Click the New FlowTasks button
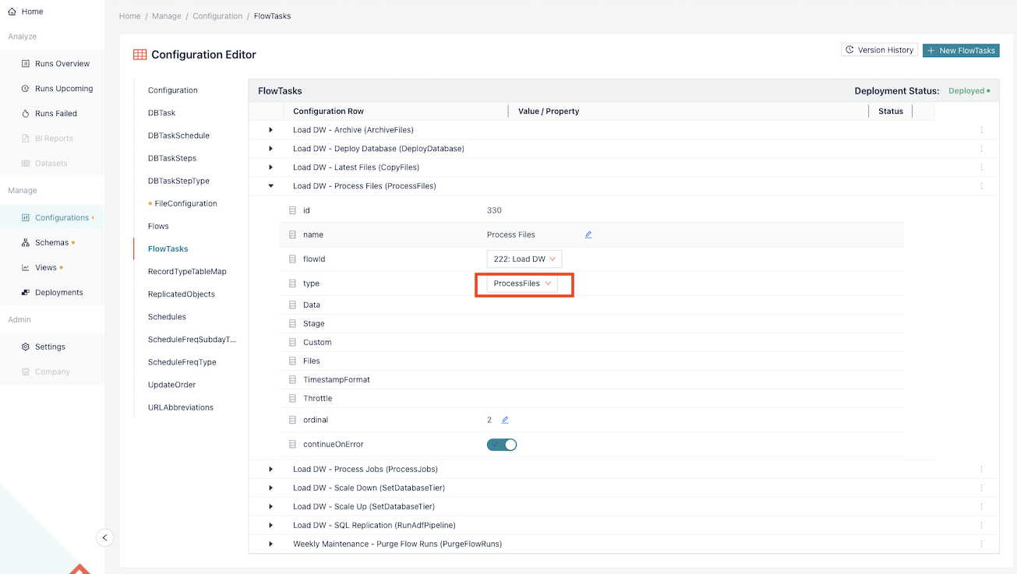This screenshot has width=1017, height=574. 960,51
